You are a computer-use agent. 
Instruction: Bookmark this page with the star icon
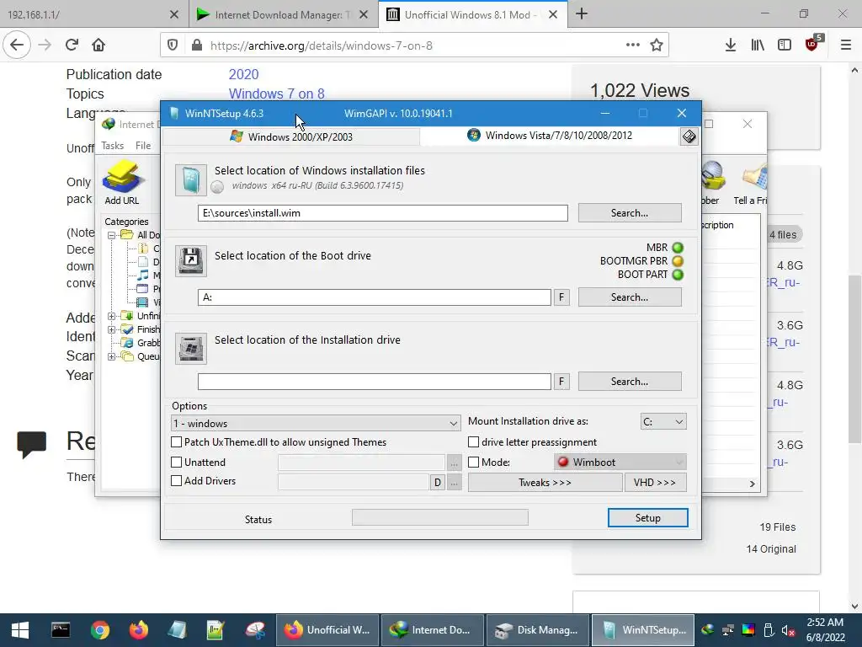657,45
